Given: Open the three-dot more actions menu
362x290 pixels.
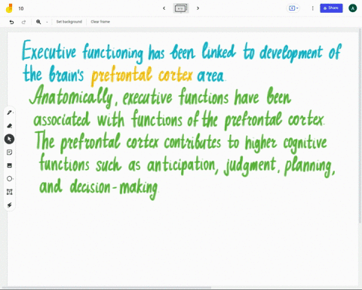Looking at the screenshot, I should (312, 8).
